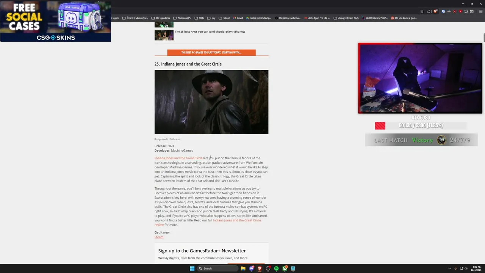This screenshot has width=485, height=273.
Task: Switch to Brave browser in taskbar
Action: [x=260, y=268]
